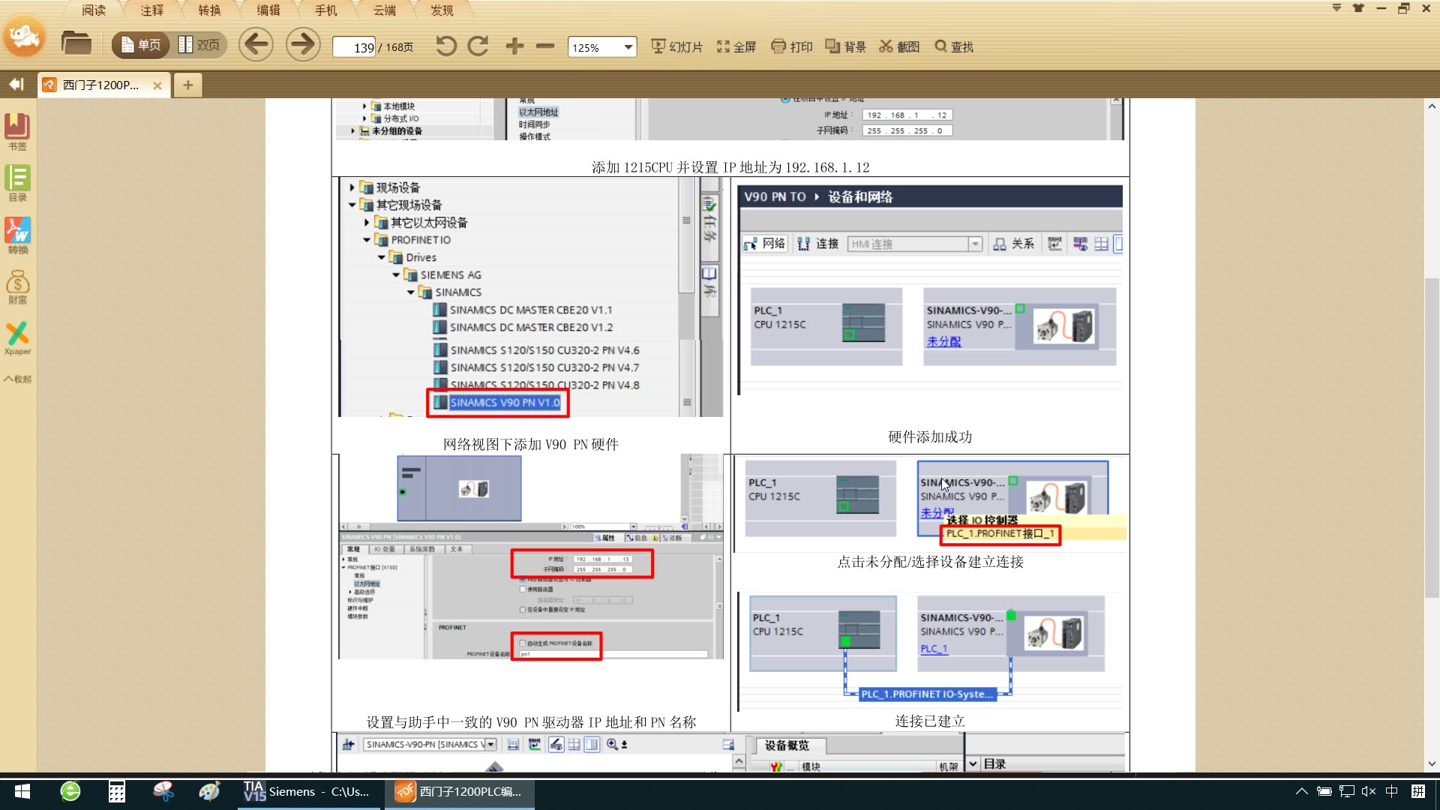This screenshot has width=1440, height=810.
Task: Open the green browser taskbar icon
Action: 70,791
